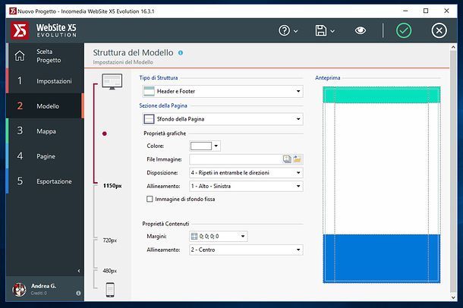Open the Allineamento 2 - Centro dropdown
463x308 pixels.
[246, 250]
